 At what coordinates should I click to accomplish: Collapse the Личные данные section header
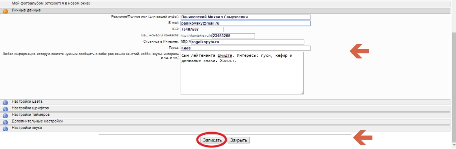click(x=226, y=10)
